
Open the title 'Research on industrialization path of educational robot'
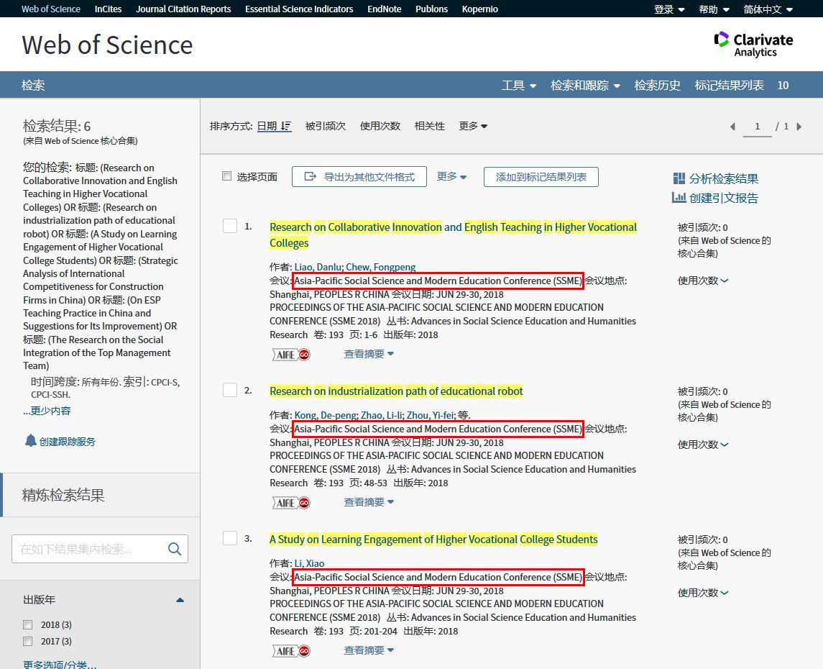coord(396,391)
